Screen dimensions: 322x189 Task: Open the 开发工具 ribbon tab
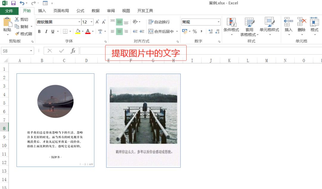pos(145,11)
